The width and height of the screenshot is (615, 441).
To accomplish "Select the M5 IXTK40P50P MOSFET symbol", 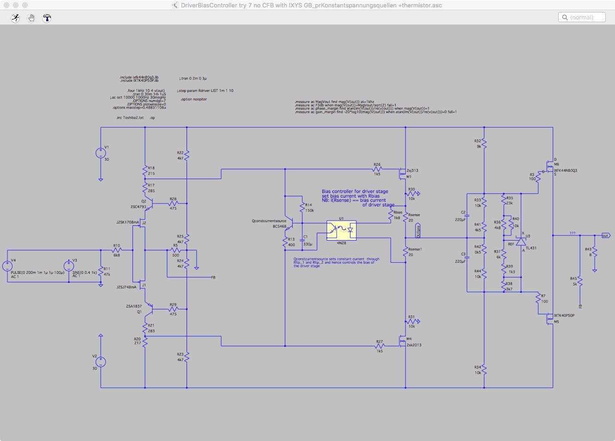I will [549, 318].
